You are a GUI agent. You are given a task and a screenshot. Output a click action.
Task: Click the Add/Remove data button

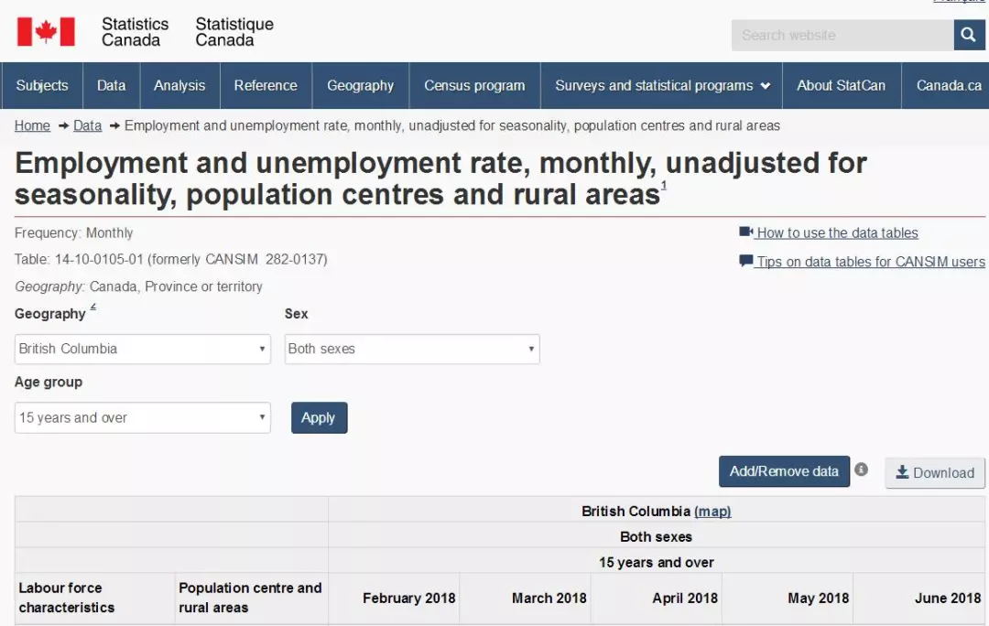pyautogui.click(x=784, y=471)
